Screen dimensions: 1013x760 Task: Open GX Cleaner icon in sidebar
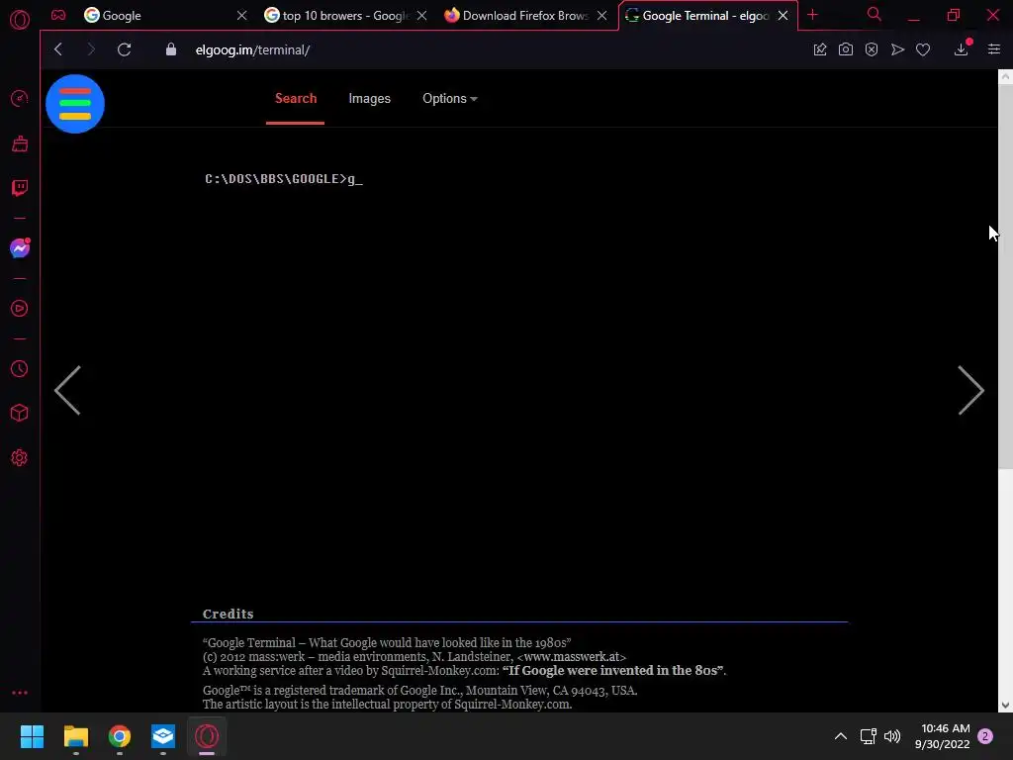[x=20, y=143]
